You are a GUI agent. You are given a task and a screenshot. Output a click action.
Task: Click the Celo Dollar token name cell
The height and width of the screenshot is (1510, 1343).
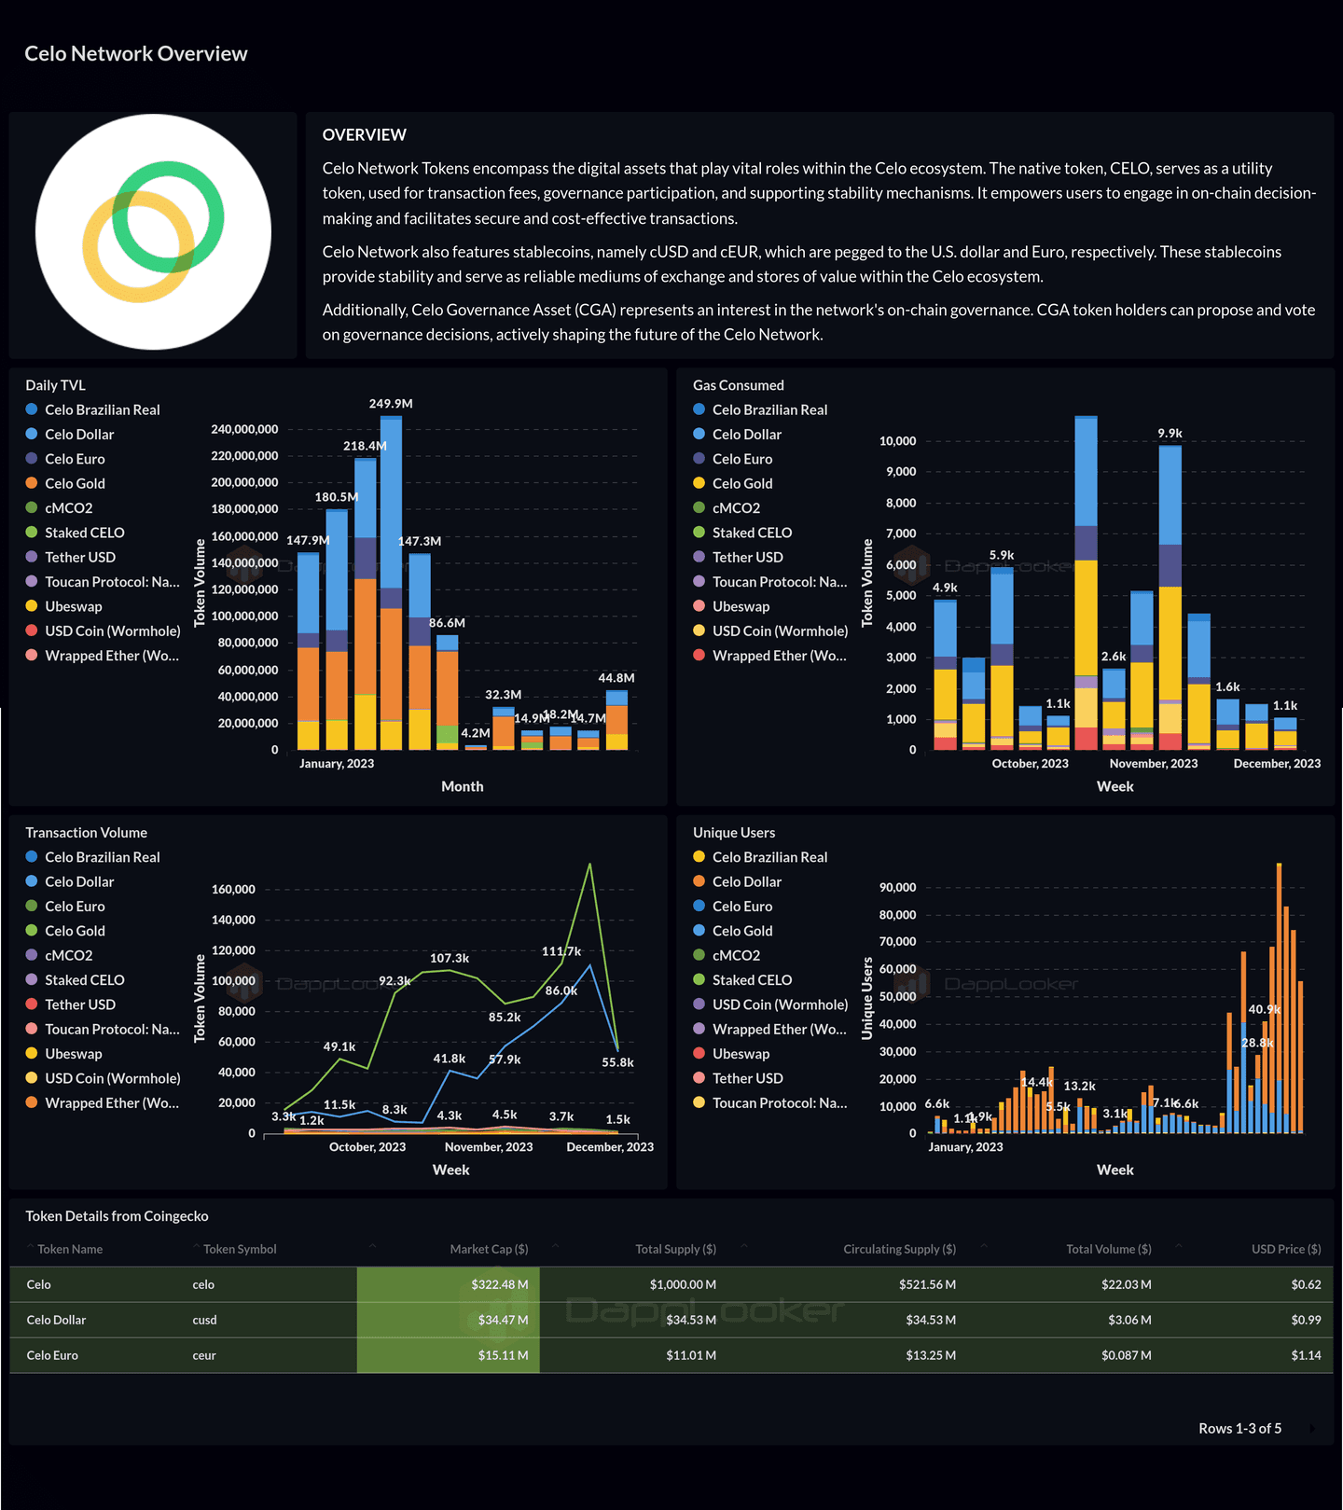56,1320
